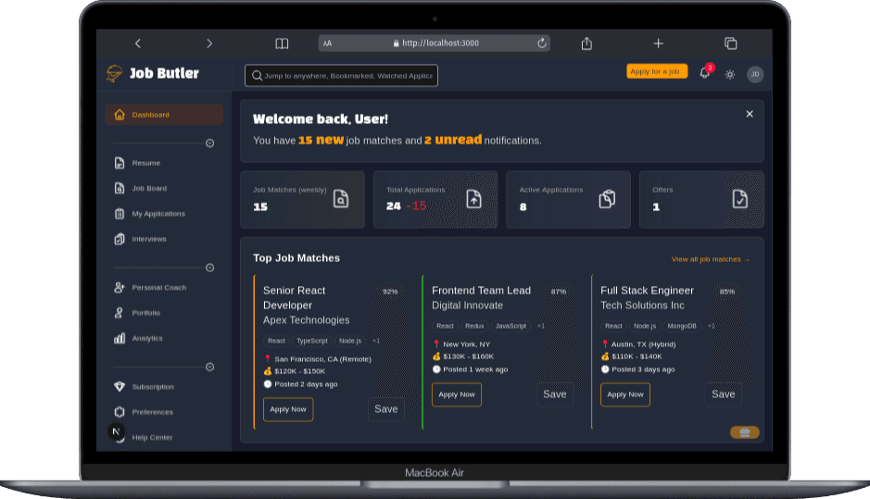Add a new browser tab with plus

658,44
